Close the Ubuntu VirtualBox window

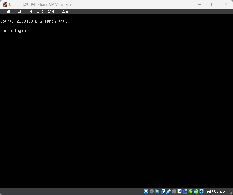(226, 4)
